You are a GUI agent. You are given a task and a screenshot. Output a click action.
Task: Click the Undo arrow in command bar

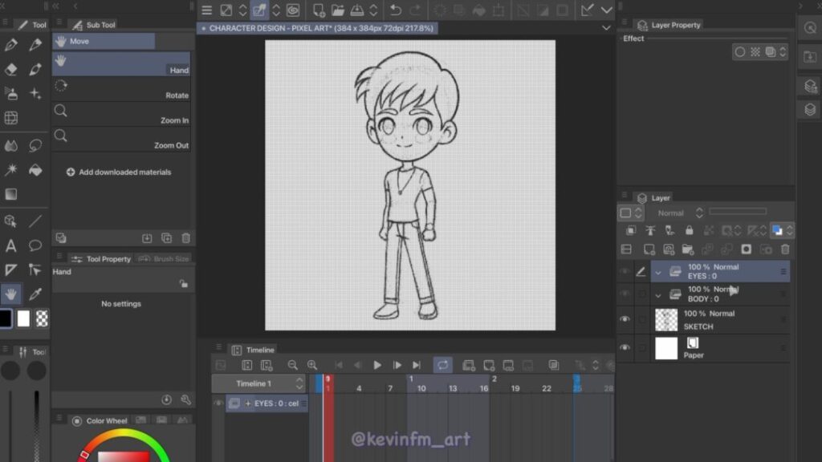[395, 10]
